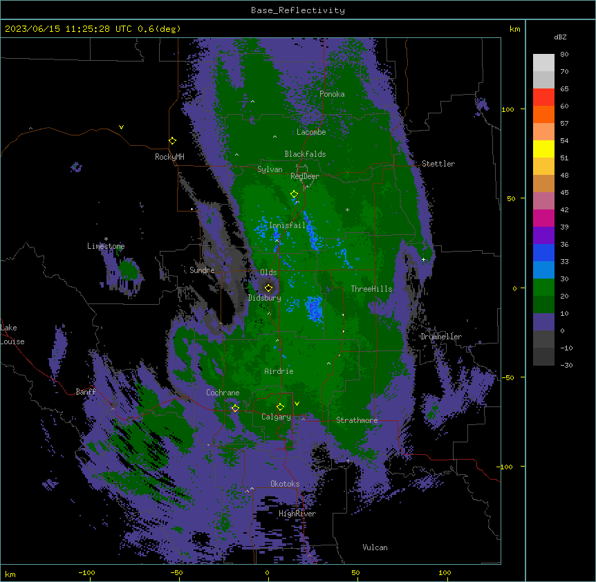This screenshot has height=582, width=596.
Task: Click the Banff label
Action: (x=86, y=392)
